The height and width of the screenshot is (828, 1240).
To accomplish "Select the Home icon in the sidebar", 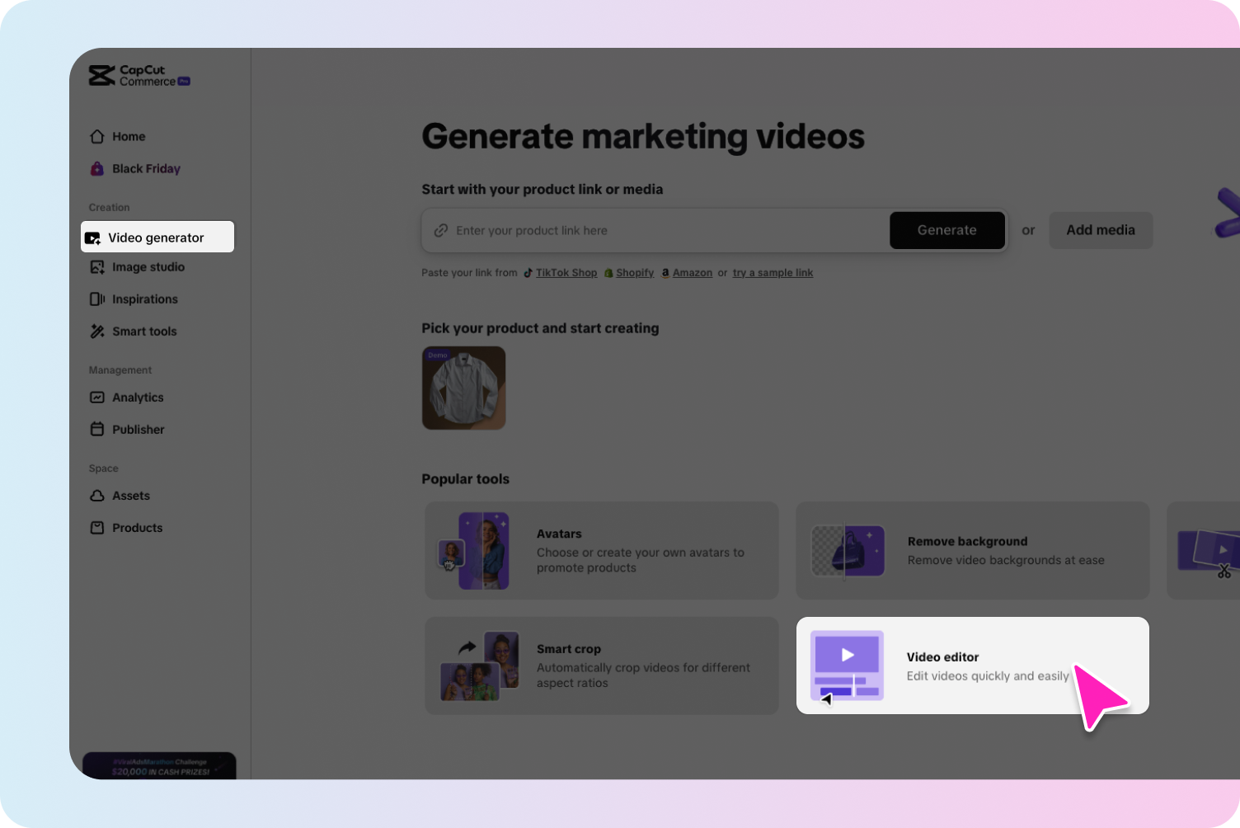I will [x=98, y=136].
